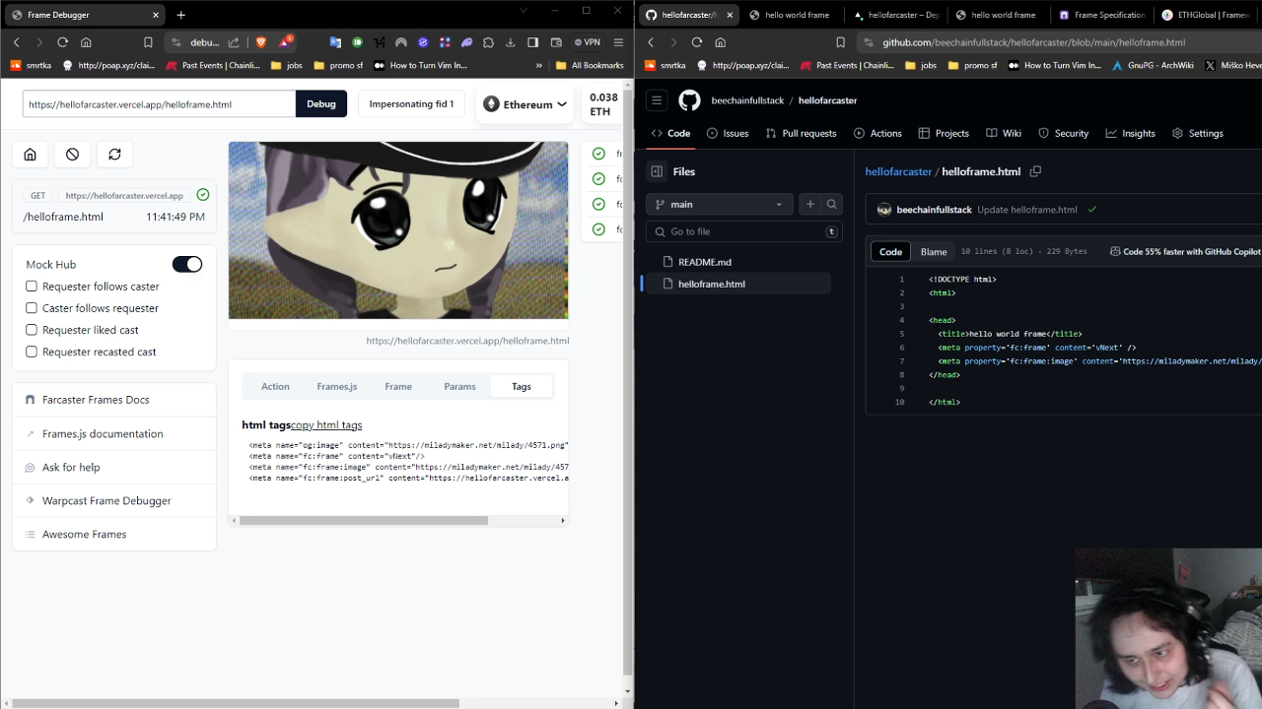This screenshot has width=1262, height=709.
Task: Click frame URL input field
Action: coord(159,103)
